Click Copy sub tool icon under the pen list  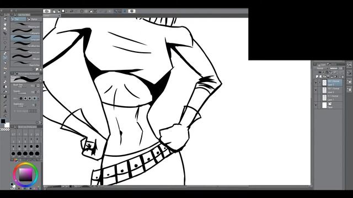(37, 69)
